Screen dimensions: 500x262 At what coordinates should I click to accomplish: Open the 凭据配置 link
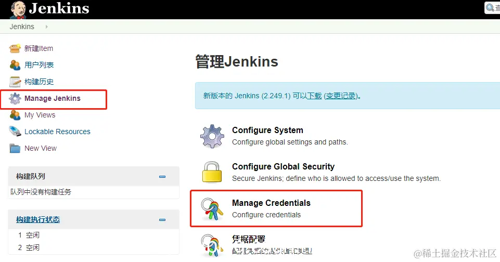(x=249, y=239)
